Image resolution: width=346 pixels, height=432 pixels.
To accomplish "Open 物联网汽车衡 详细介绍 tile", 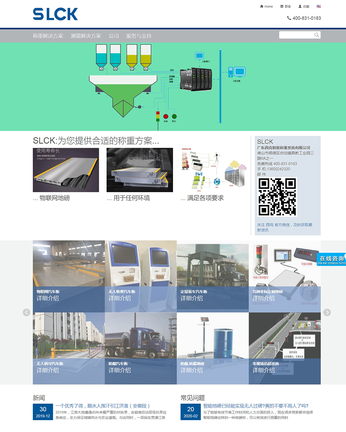I will tap(69, 276).
